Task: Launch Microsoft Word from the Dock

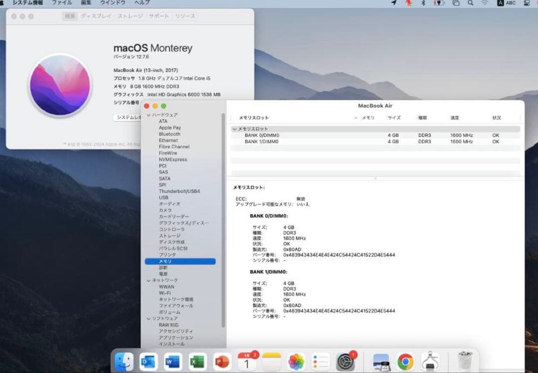Action: (x=173, y=362)
